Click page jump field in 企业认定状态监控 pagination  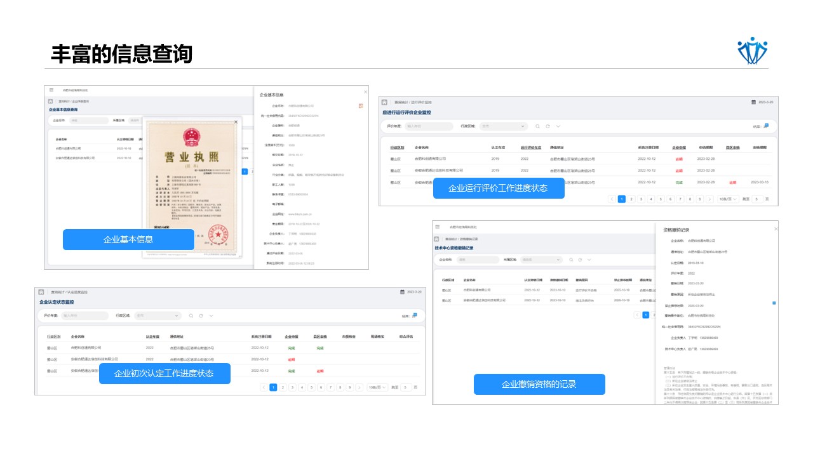click(405, 387)
